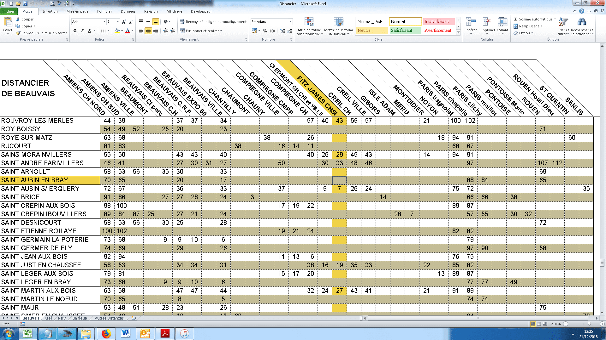Toggle center horizontal alignment
Screen dimensions: 606x340
tap(148, 31)
